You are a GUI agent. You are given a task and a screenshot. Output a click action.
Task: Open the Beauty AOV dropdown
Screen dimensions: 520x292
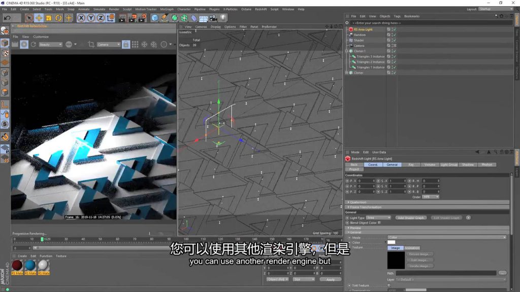[50, 45]
